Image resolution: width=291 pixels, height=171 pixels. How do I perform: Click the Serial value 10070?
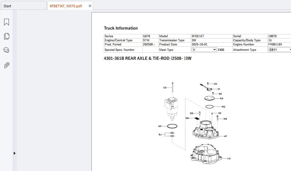click(272, 36)
